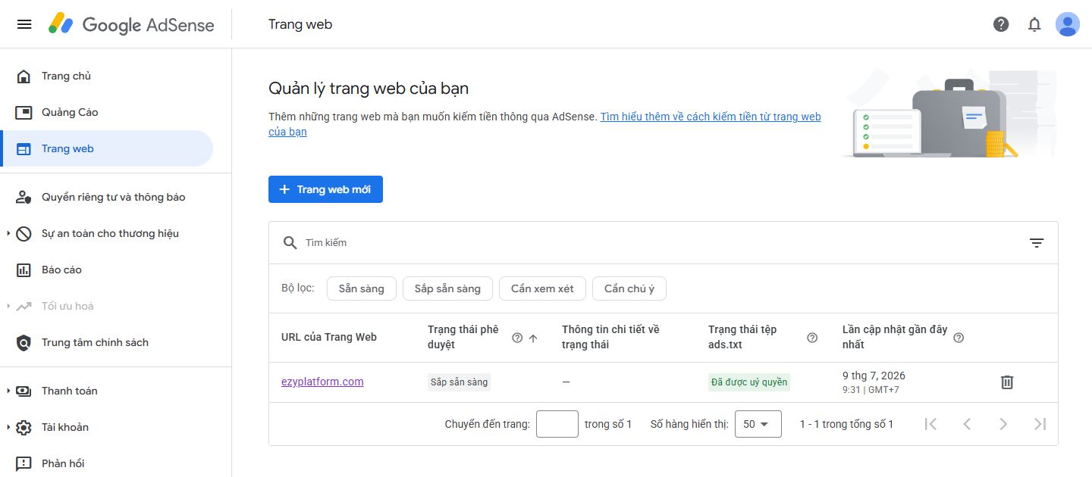Open Phản hồi menu item
This screenshot has height=477, width=1092.
click(x=107, y=463)
